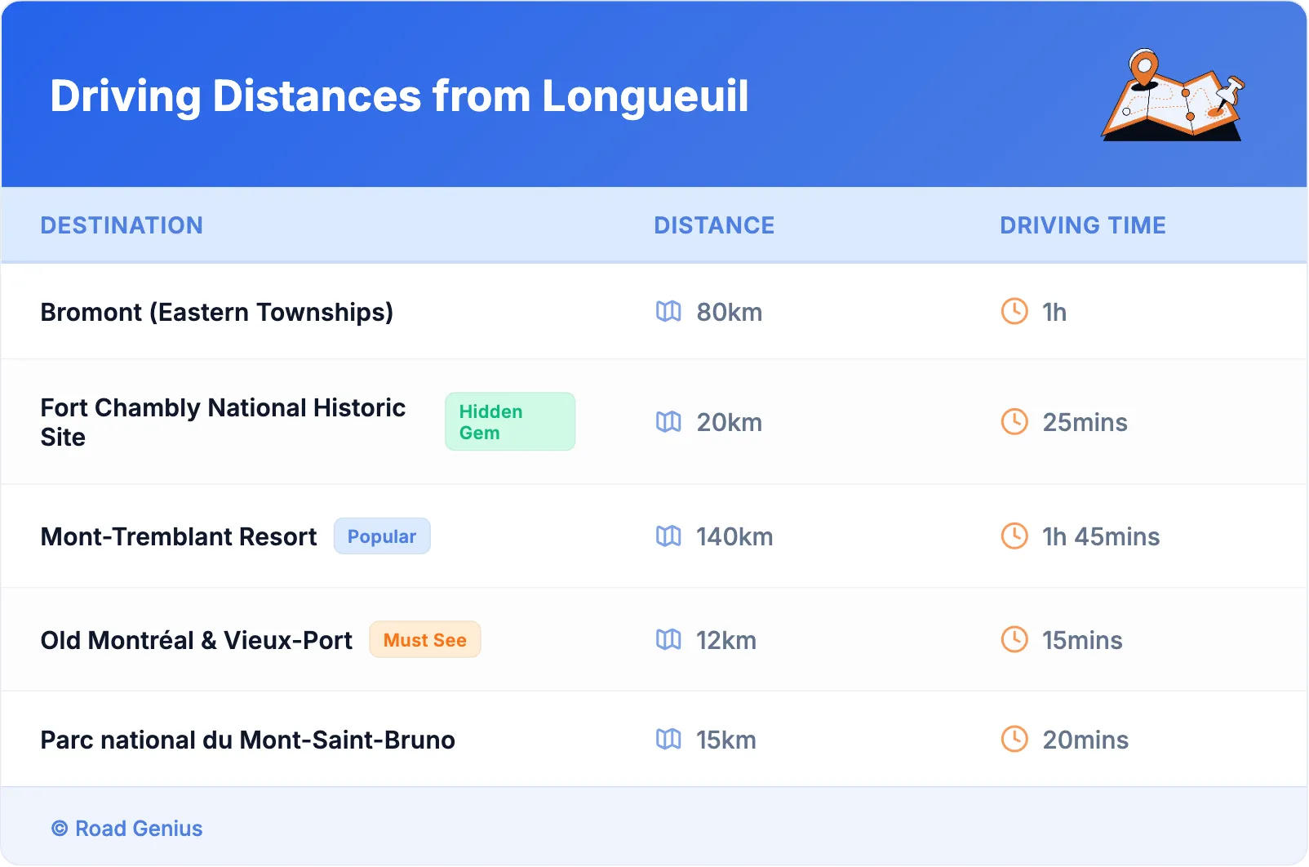
Task: Select Parc national du Mont-Saint-Bruno
Action: point(248,740)
